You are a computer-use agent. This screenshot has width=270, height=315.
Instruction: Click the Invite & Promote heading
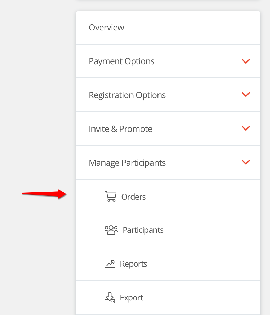(120, 129)
